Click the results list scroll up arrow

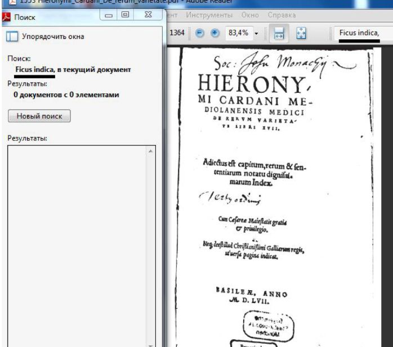coord(150,152)
